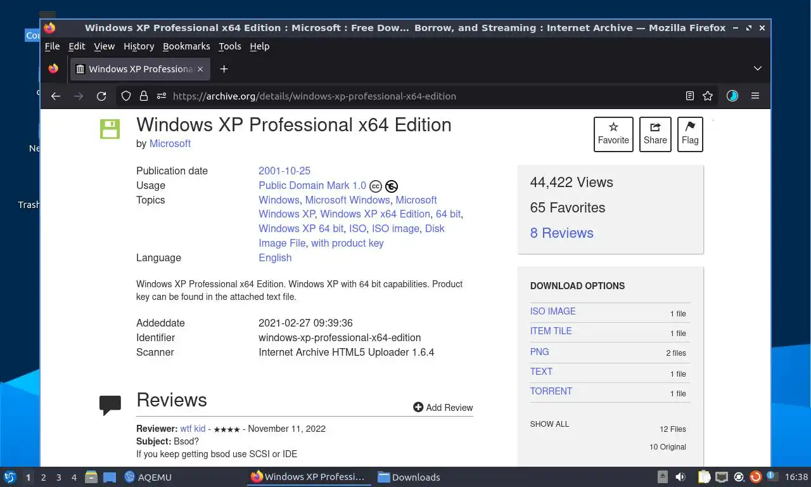Open the 2001-10-25 publication date link
Image resolution: width=811 pixels, height=487 pixels.
tap(284, 171)
